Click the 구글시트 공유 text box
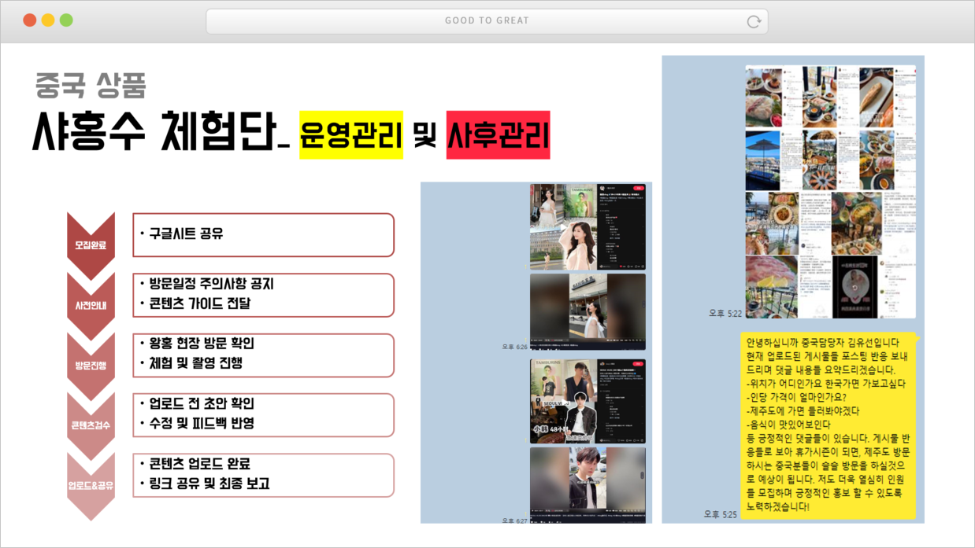 point(263,234)
